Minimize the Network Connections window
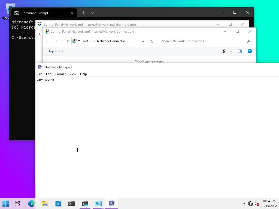Viewport: 279px width, 209px height. pyautogui.click(x=225, y=31)
